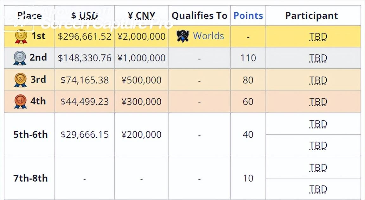Select the ¥1,000,000 prize cell
Screen dimensions: 365x200
[x=141, y=58]
